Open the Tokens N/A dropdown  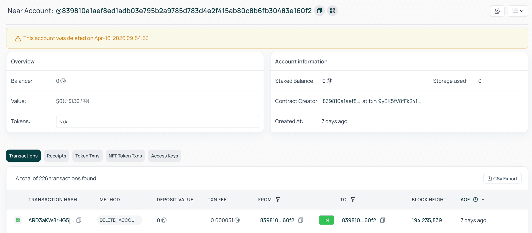click(157, 122)
